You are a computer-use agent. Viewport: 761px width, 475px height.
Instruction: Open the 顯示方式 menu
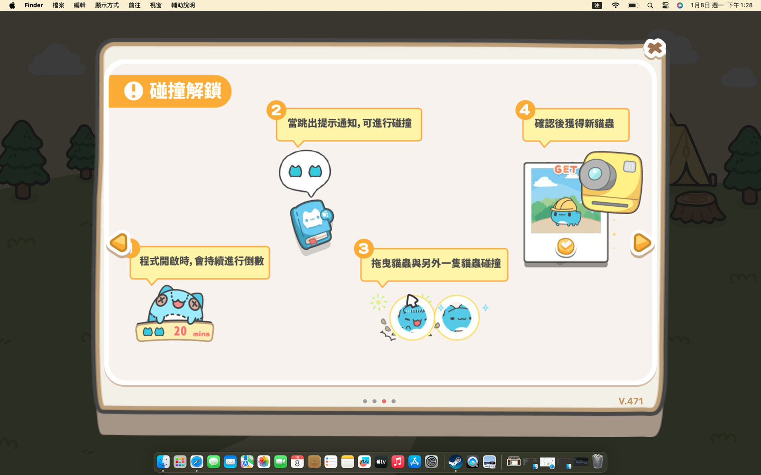107,5
